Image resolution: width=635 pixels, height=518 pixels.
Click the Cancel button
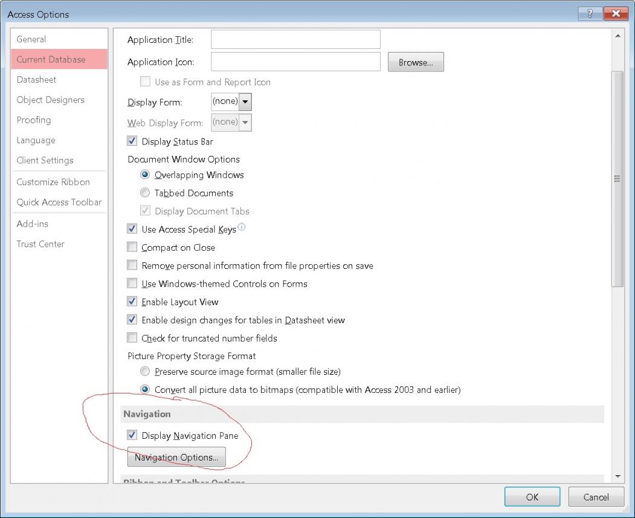pyautogui.click(x=596, y=497)
